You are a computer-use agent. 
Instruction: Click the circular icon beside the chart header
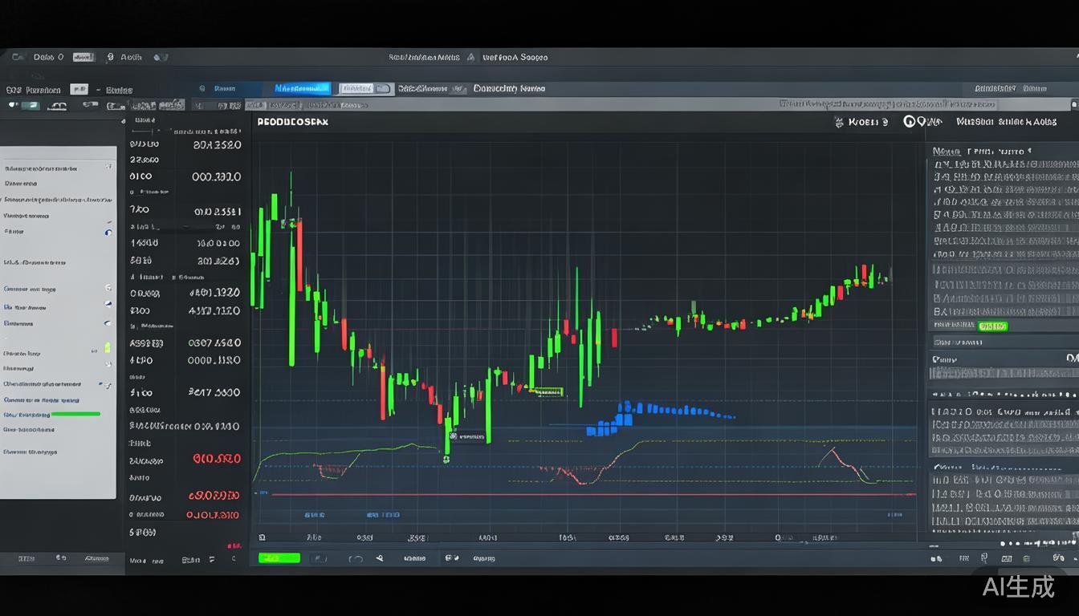910,122
